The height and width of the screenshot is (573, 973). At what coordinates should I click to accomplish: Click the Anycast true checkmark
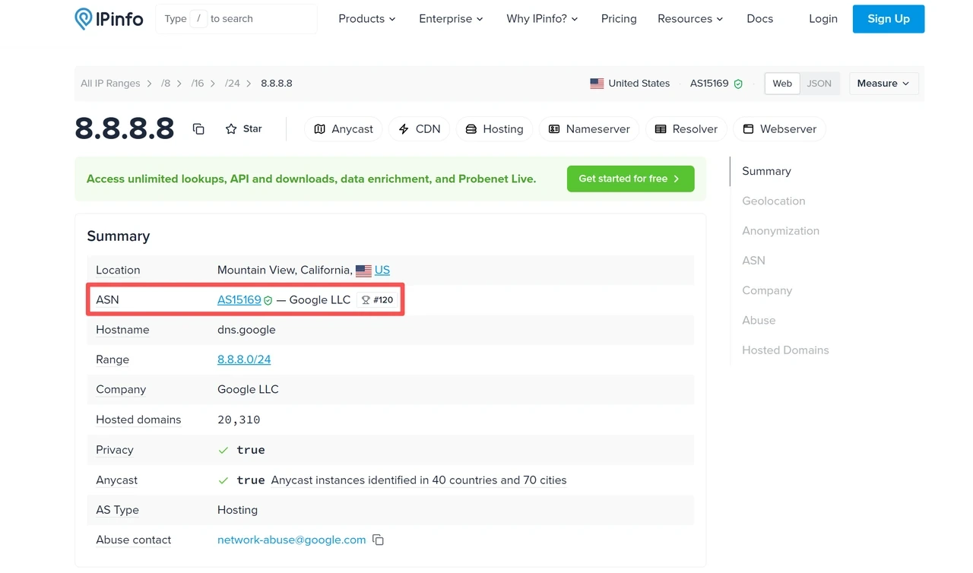(223, 481)
